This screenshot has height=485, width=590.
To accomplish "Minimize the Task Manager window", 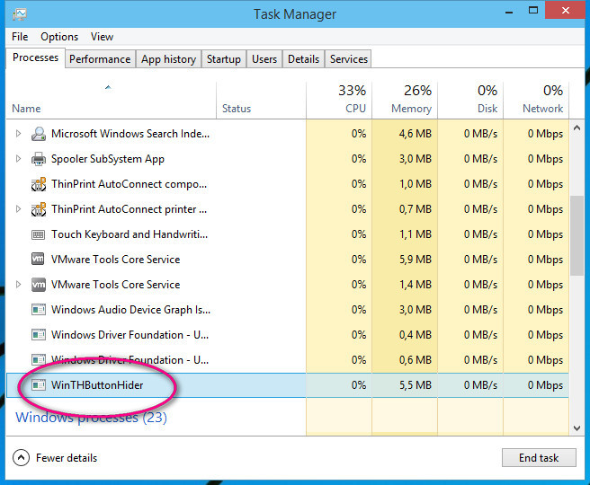I will point(509,11).
